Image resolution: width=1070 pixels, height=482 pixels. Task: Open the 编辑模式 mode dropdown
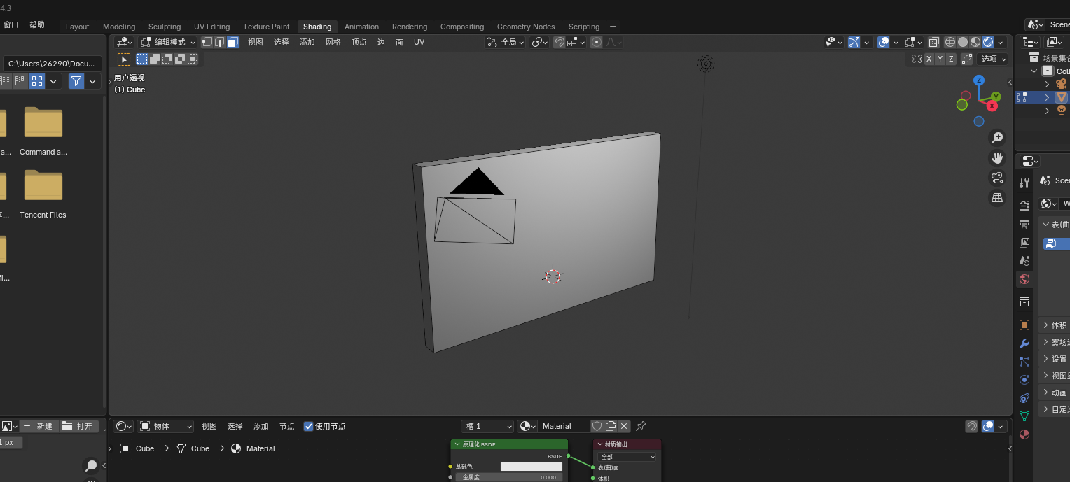[x=168, y=42]
